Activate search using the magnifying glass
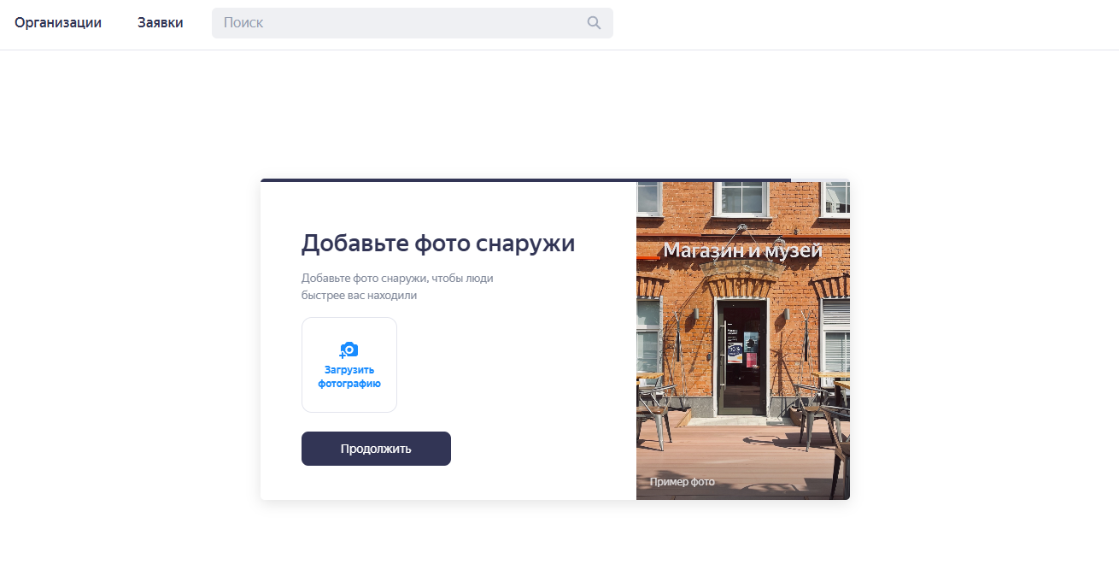Viewport: 1119px width, 570px height. click(593, 22)
